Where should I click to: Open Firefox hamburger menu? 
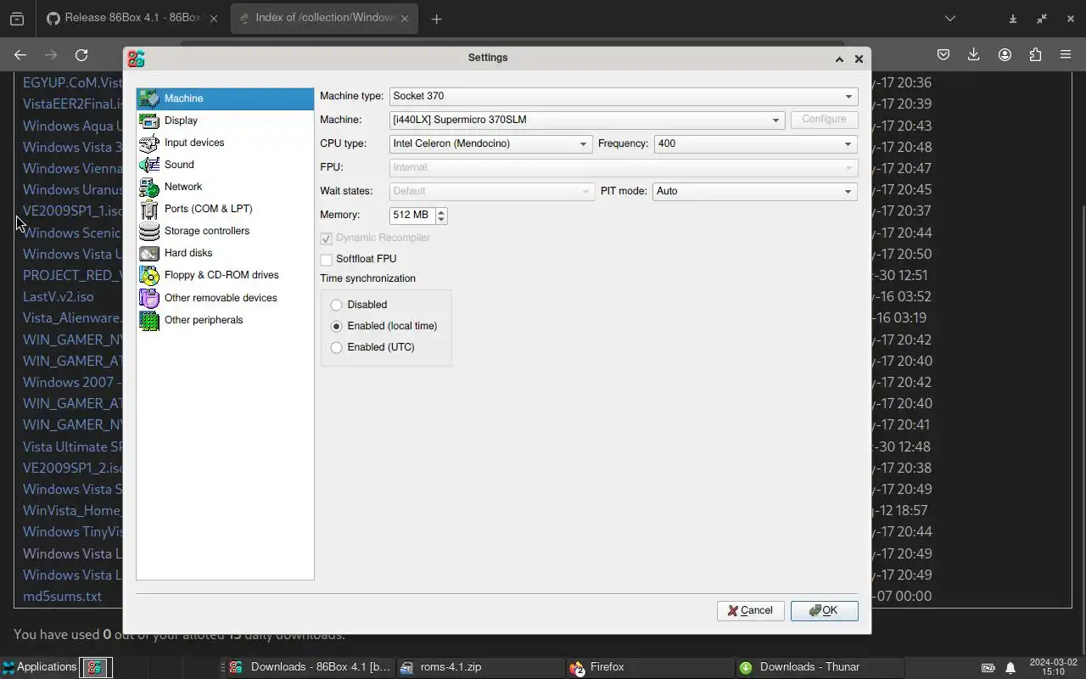1066,54
